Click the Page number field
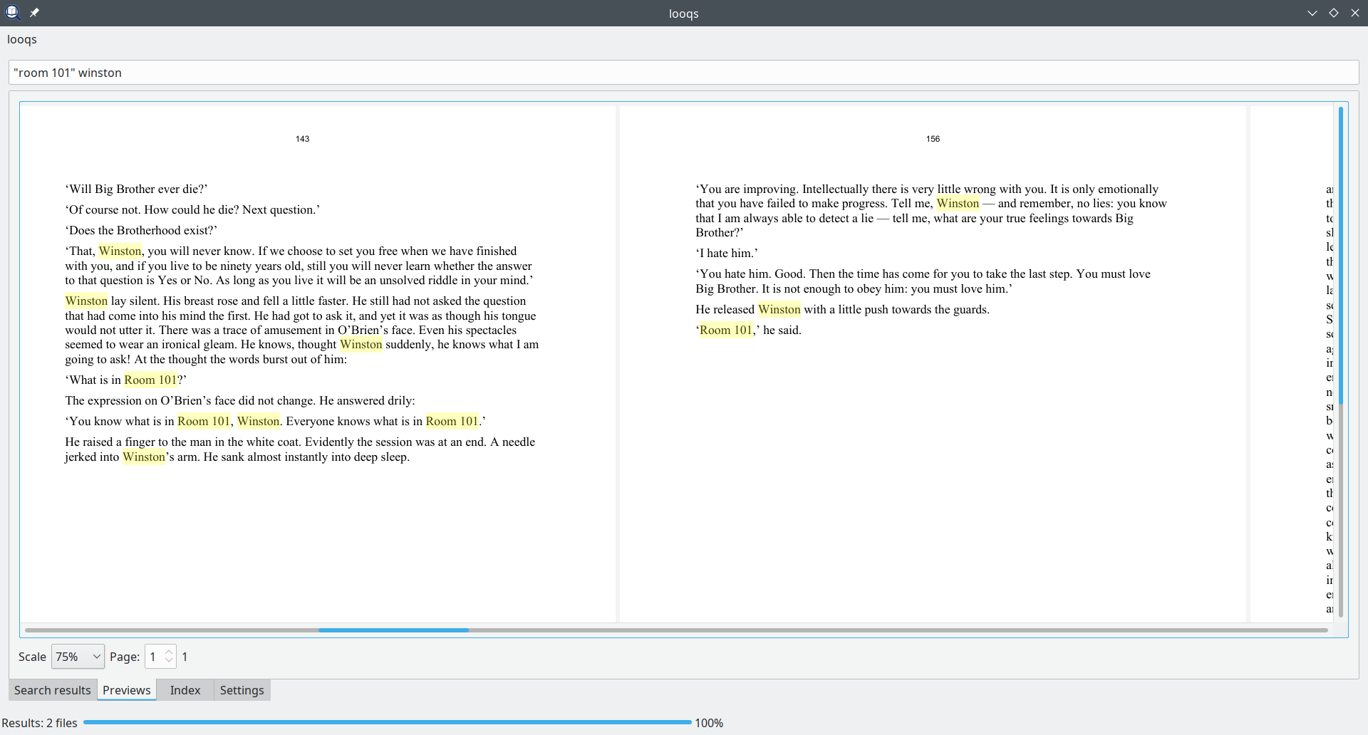 pos(154,657)
